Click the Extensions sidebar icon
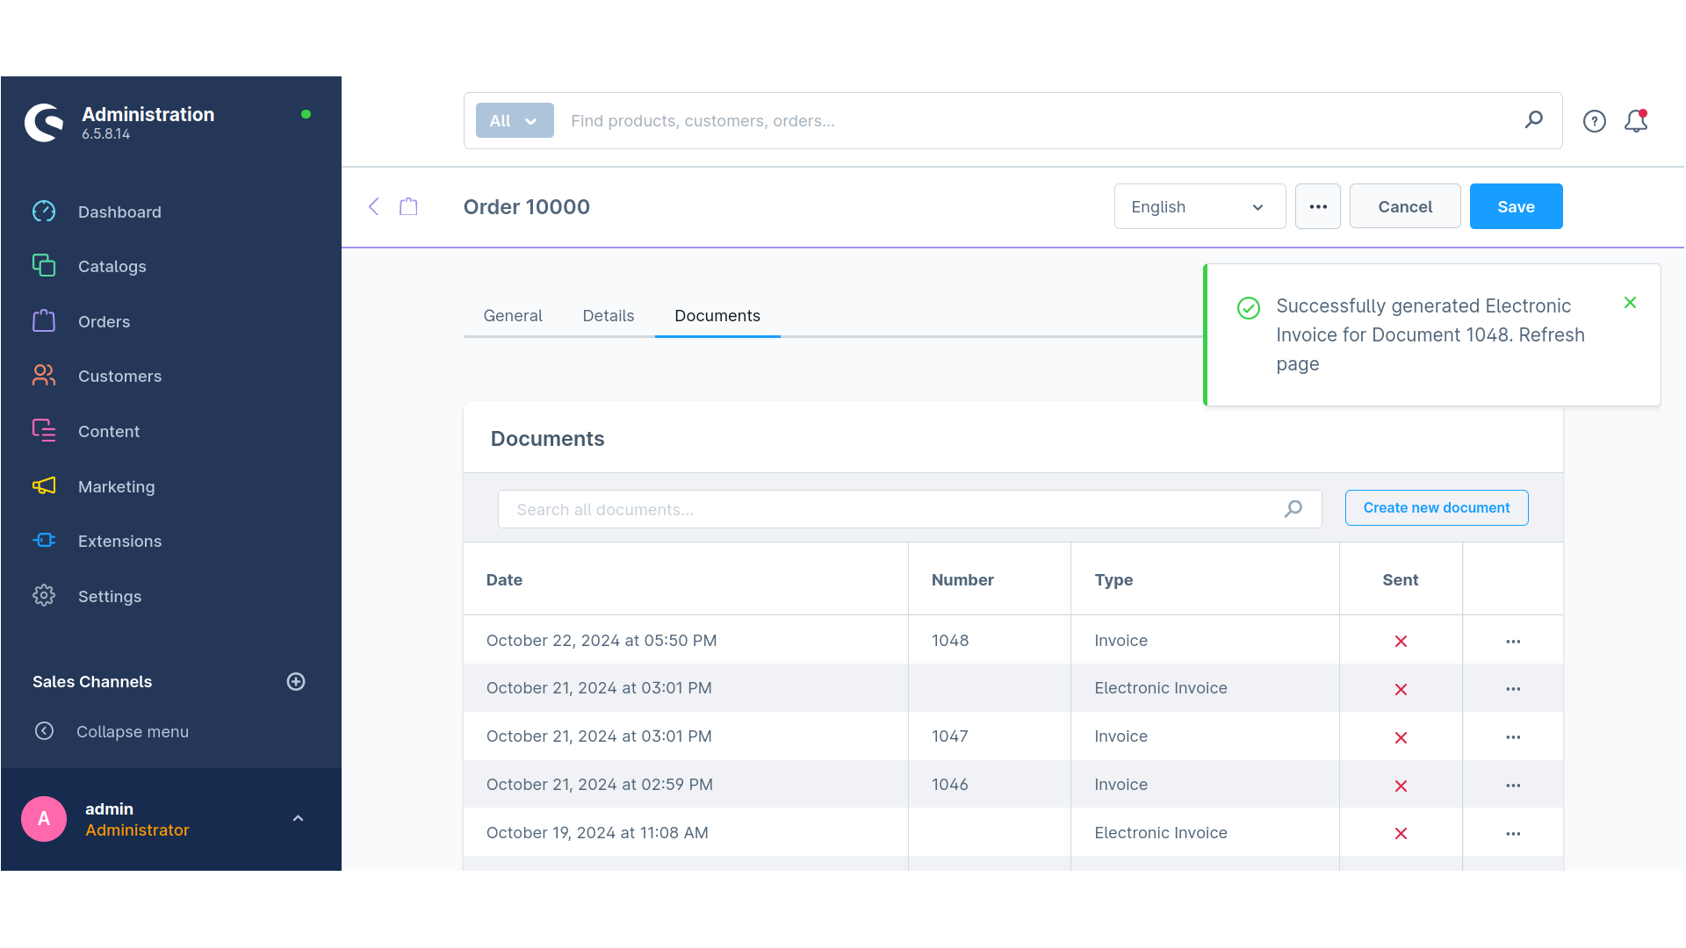The height and width of the screenshot is (948, 1686). (x=43, y=541)
